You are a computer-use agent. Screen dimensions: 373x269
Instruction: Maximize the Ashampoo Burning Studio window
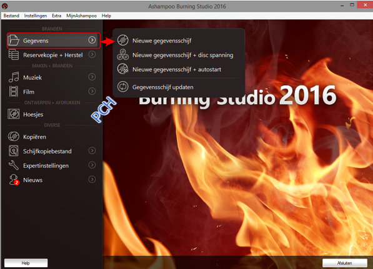352,5
